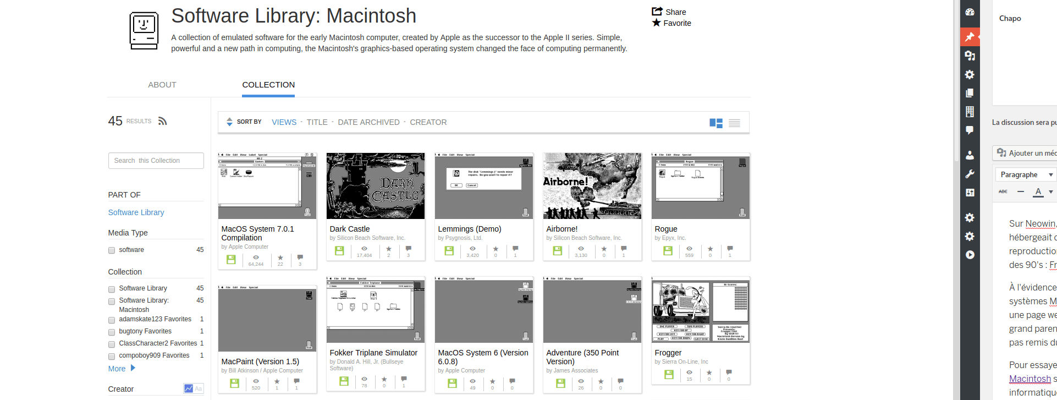Switch to the COLLECTION tab
This screenshot has width=1057, height=400.
coord(268,85)
